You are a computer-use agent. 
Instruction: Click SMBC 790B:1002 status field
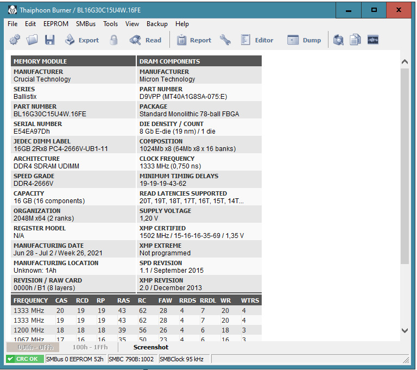[x=132, y=359]
